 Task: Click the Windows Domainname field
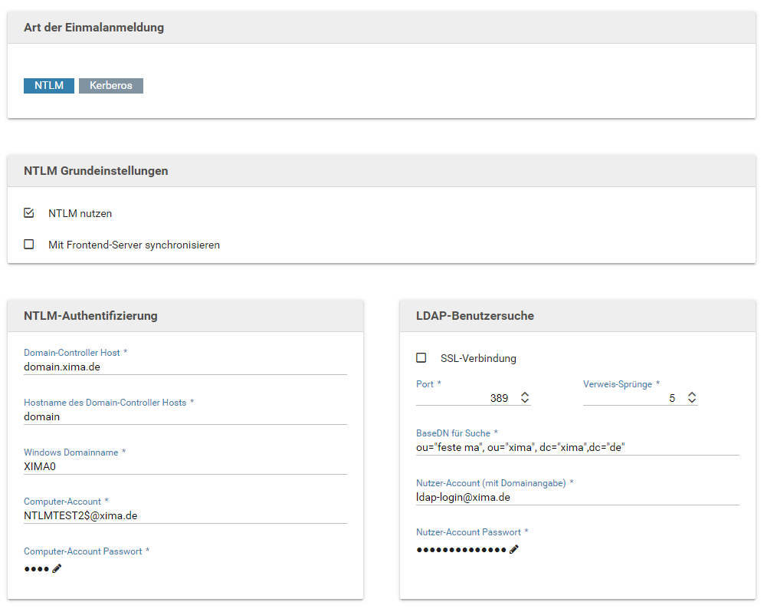point(185,466)
